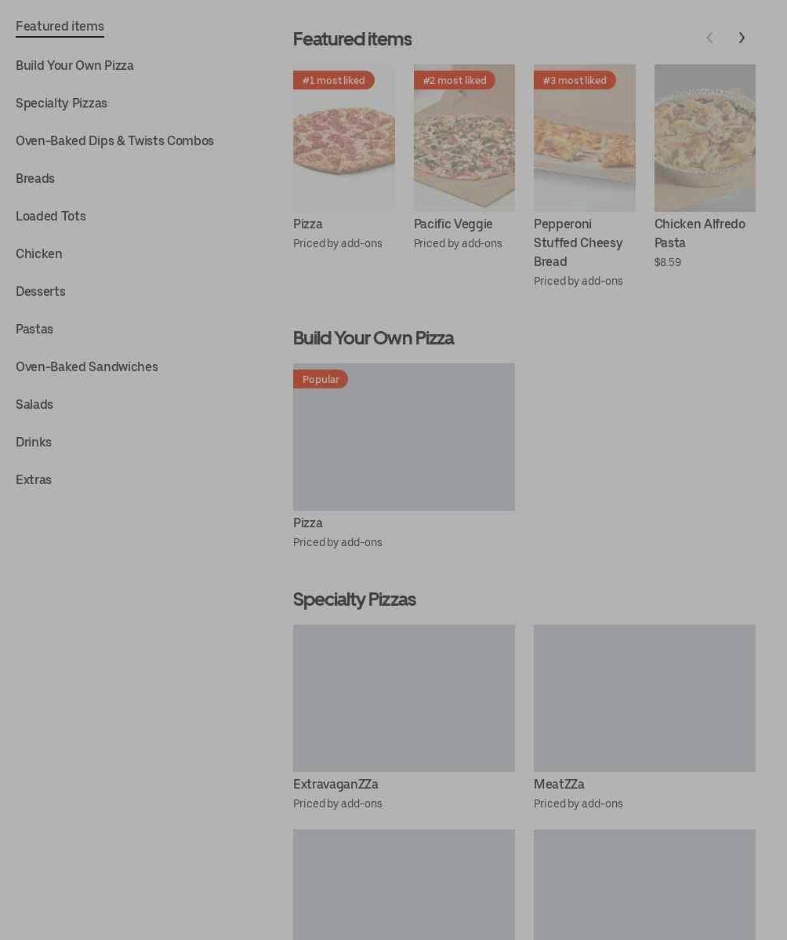
Task: Jump to Build Your Own Pizza category
Action: click(x=74, y=66)
